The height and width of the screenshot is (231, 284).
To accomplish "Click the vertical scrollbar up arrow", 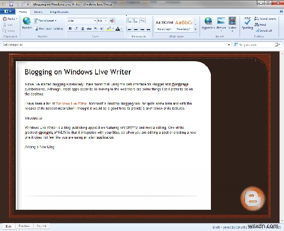I will (282, 54).
